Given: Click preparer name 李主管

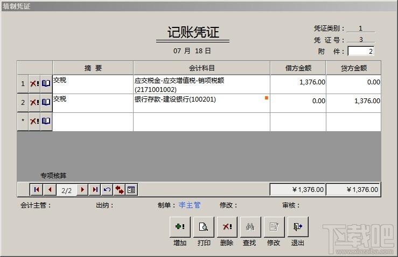Looking at the screenshot, I should (x=190, y=205).
